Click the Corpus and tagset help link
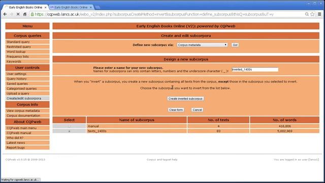The height and width of the screenshot is (183, 325). pyautogui.click(x=162, y=160)
